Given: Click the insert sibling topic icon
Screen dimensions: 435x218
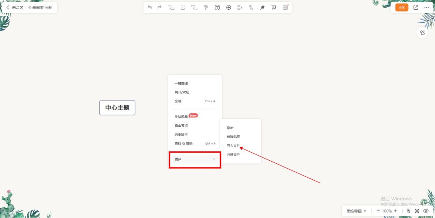Looking at the screenshot, I should pos(183,8).
